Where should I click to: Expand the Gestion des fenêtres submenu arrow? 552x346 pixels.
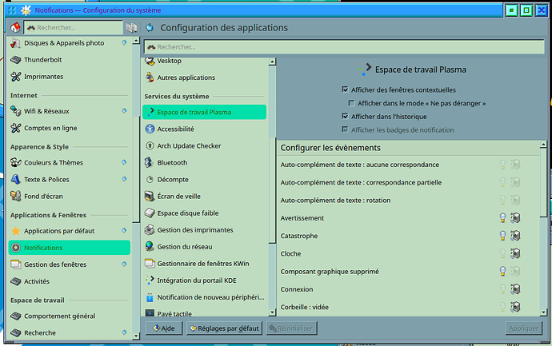click(124, 264)
